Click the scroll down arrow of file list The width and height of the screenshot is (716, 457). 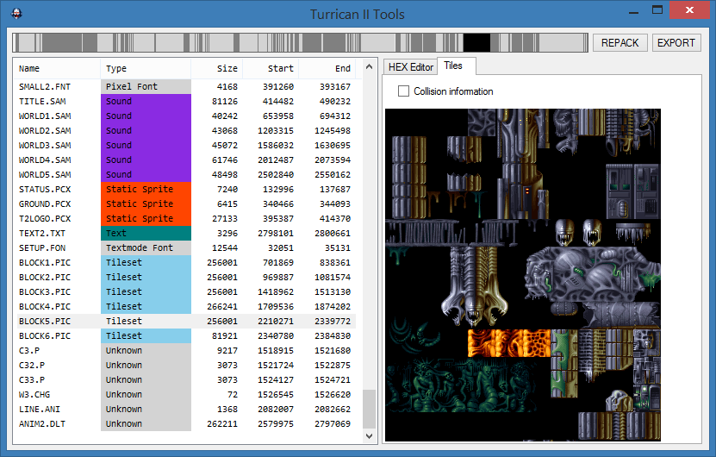[370, 436]
